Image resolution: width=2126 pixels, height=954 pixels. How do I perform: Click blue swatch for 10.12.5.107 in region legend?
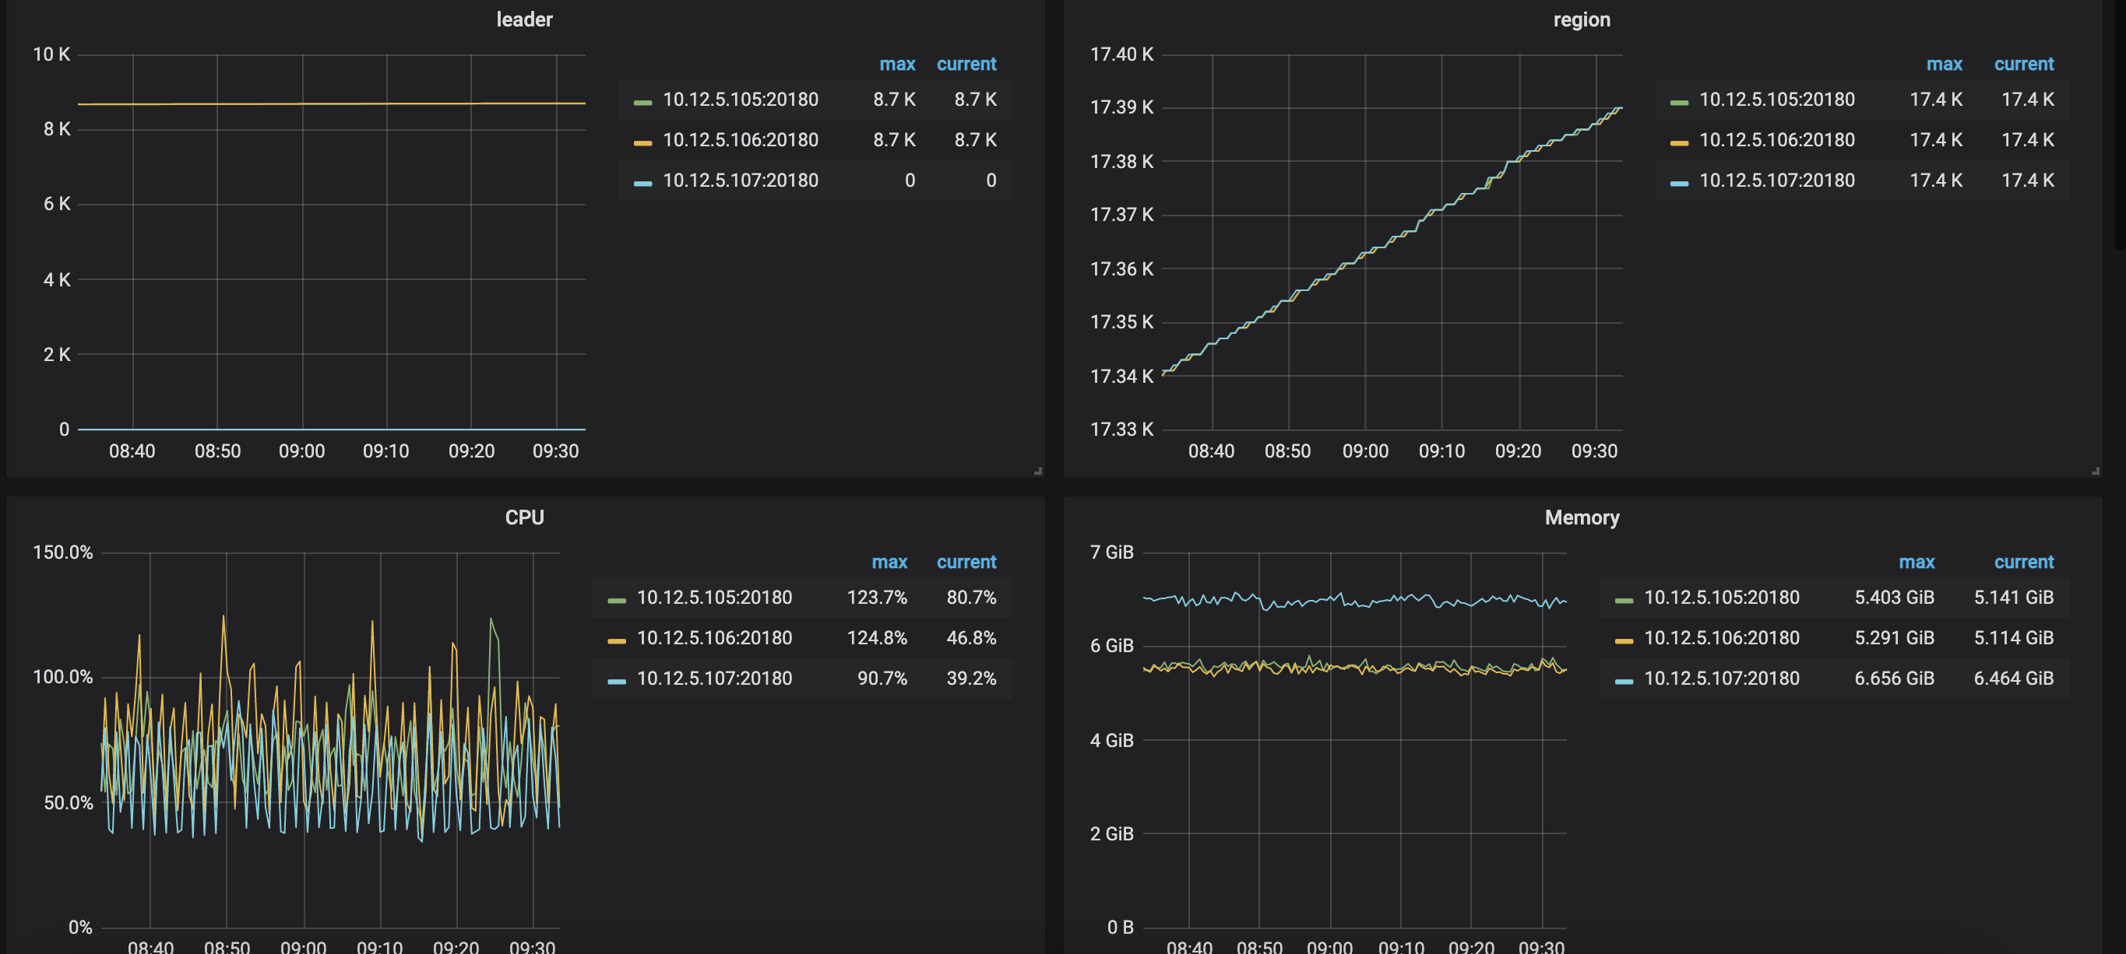[1679, 183]
